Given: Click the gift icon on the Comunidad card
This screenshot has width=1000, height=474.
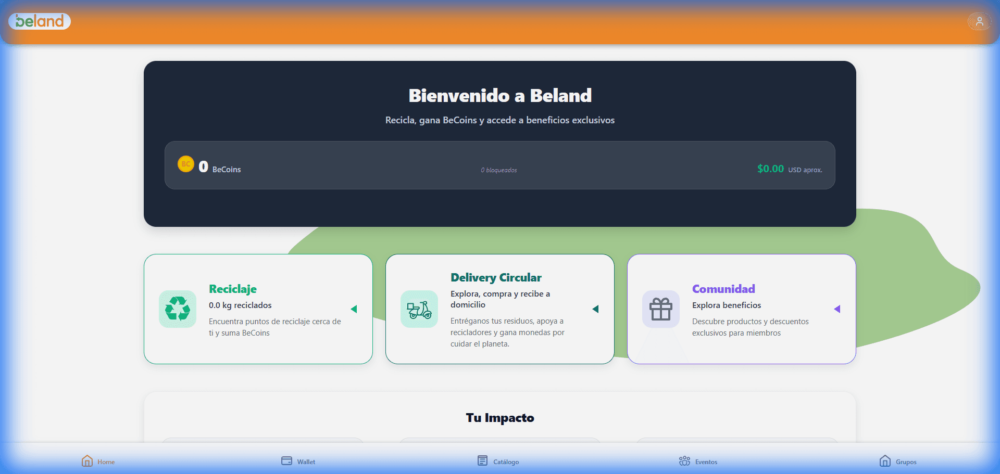Looking at the screenshot, I should [660, 309].
